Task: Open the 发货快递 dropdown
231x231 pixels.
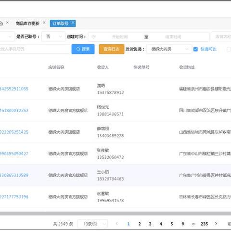Action: [x=169, y=49]
